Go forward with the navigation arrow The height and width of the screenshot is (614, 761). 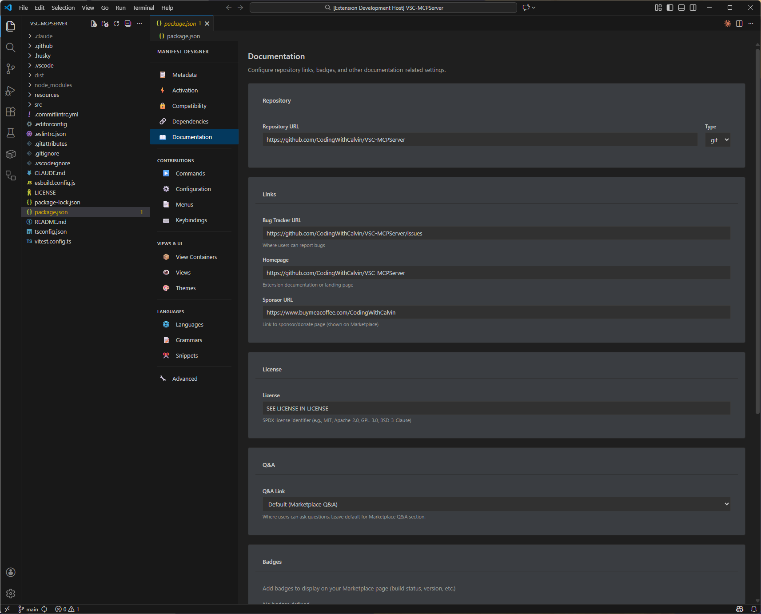click(240, 8)
